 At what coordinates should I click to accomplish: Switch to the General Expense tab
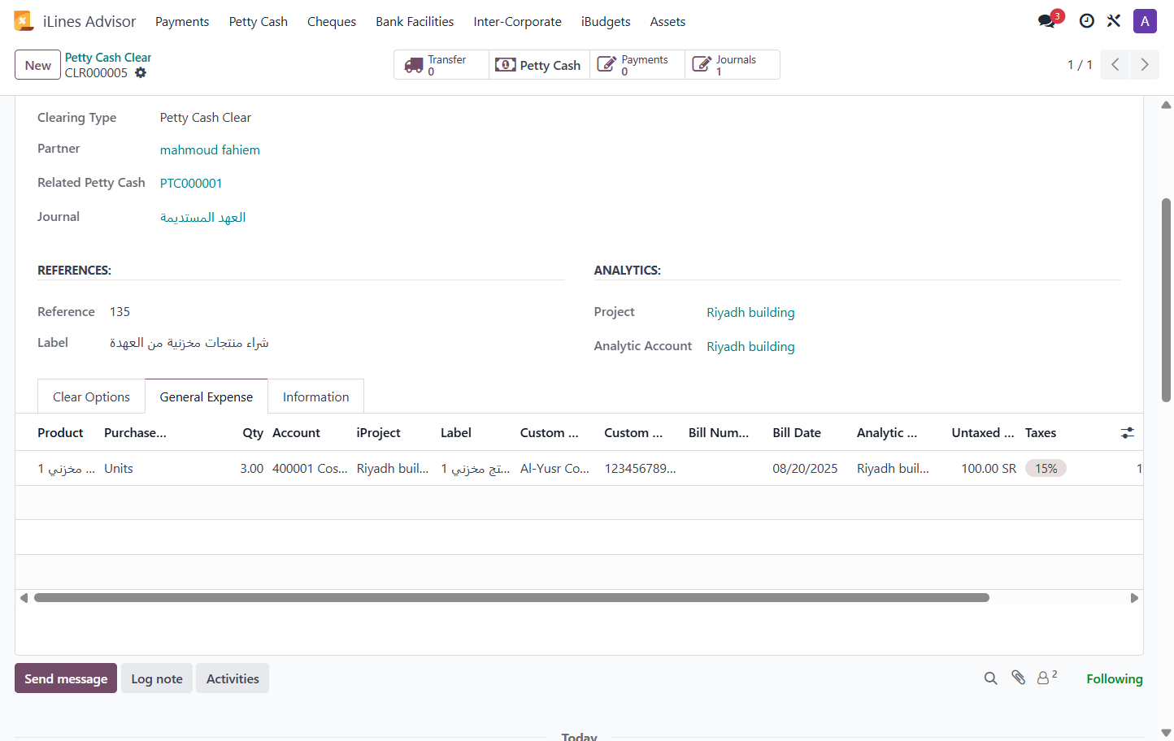207,396
